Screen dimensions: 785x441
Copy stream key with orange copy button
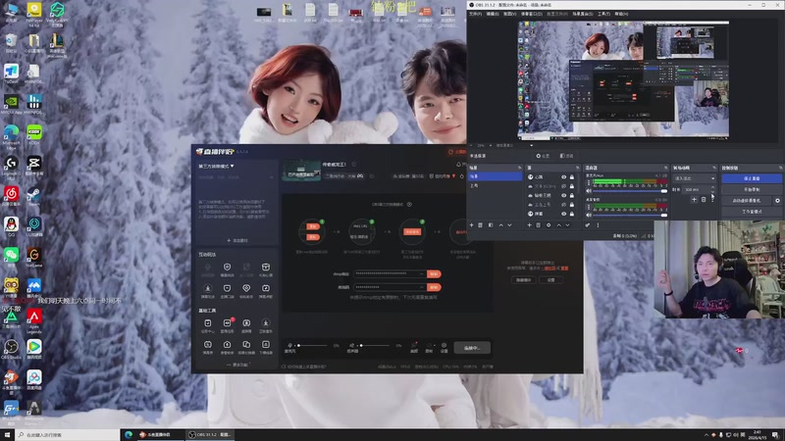click(x=434, y=287)
